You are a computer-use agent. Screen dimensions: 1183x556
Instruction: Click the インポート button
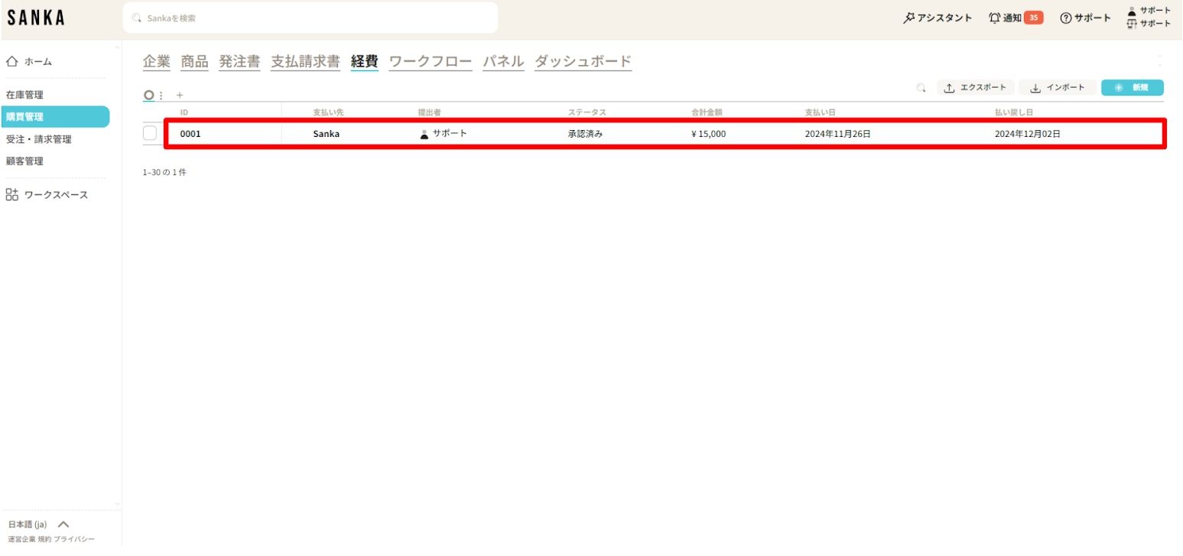1058,88
